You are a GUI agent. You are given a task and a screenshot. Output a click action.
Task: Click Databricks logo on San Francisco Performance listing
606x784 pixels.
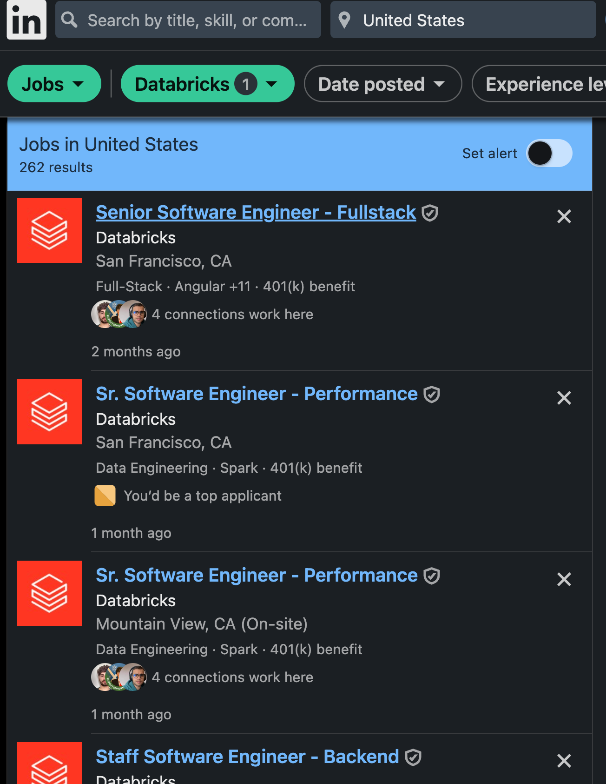[x=49, y=412]
